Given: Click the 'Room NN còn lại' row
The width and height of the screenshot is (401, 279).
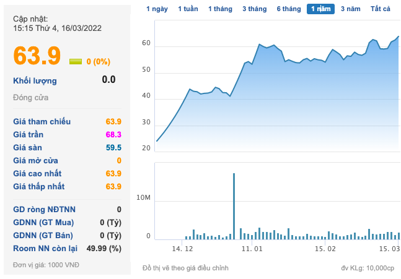Looking at the screenshot, I should [x=67, y=248].
